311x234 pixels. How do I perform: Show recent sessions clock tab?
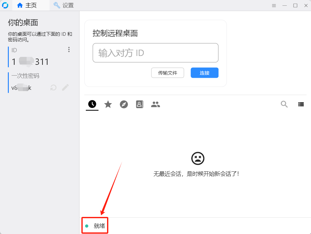(92, 104)
